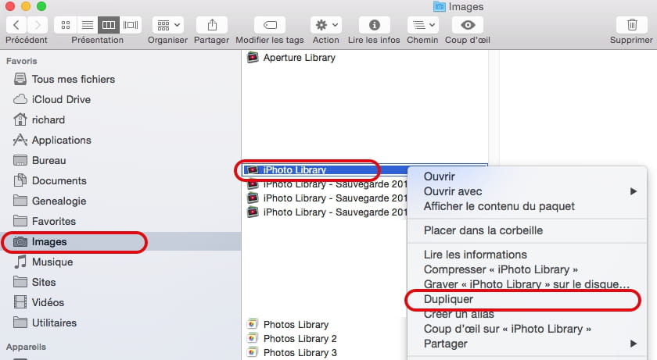Click the forward navigation arrow
657x360 pixels.
point(38,25)
